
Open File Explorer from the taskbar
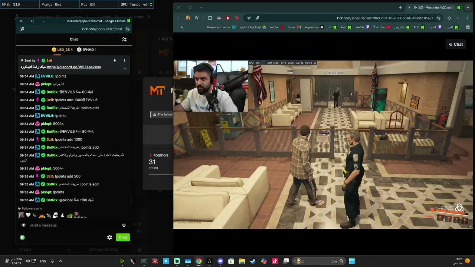tap(242, 261)
